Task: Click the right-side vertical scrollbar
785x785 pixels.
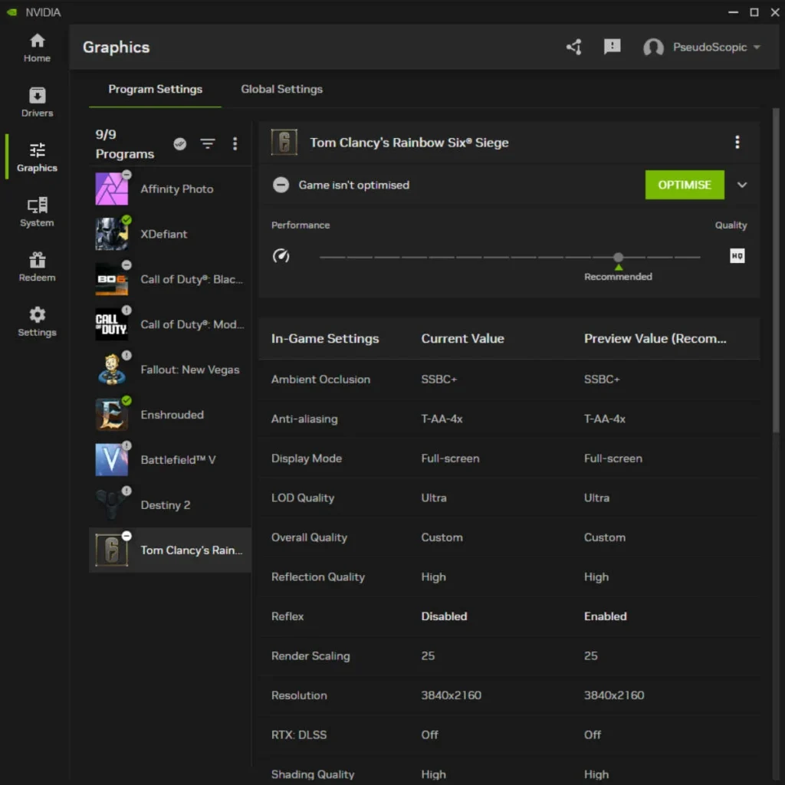Action: 776,271
